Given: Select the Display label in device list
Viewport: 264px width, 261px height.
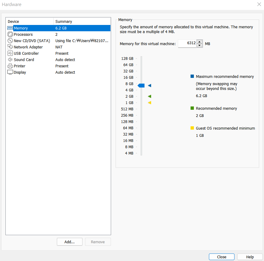Looking at the screenshot, I should (20, 72).
